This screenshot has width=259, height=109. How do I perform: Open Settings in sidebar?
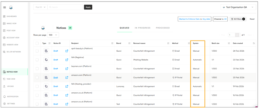pos(9,103)
